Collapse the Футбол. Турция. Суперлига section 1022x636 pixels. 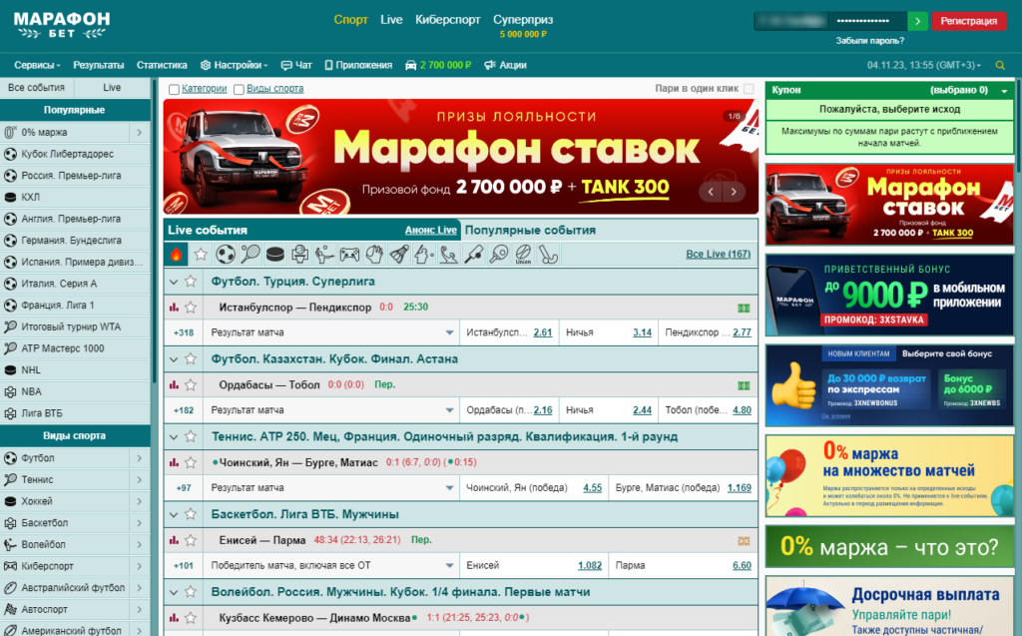click(x=174, y=282)
